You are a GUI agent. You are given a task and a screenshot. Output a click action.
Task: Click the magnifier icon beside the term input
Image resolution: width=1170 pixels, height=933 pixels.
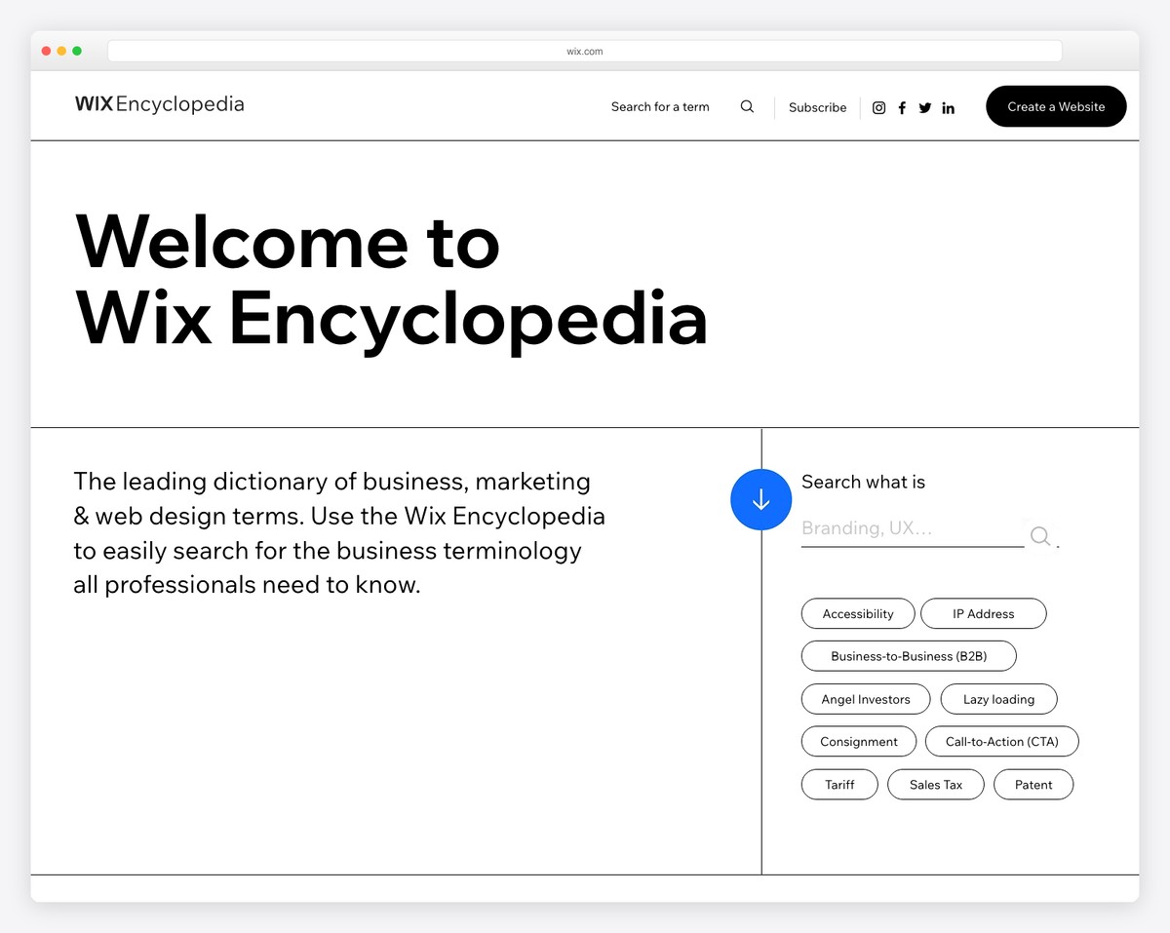(x=1039, y=535)
